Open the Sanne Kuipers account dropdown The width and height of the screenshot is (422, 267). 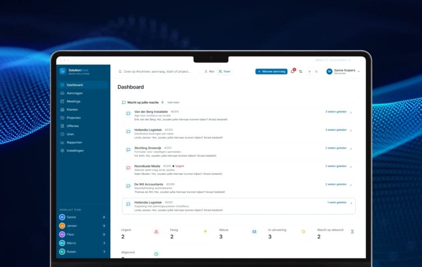(x=343, y=71)
